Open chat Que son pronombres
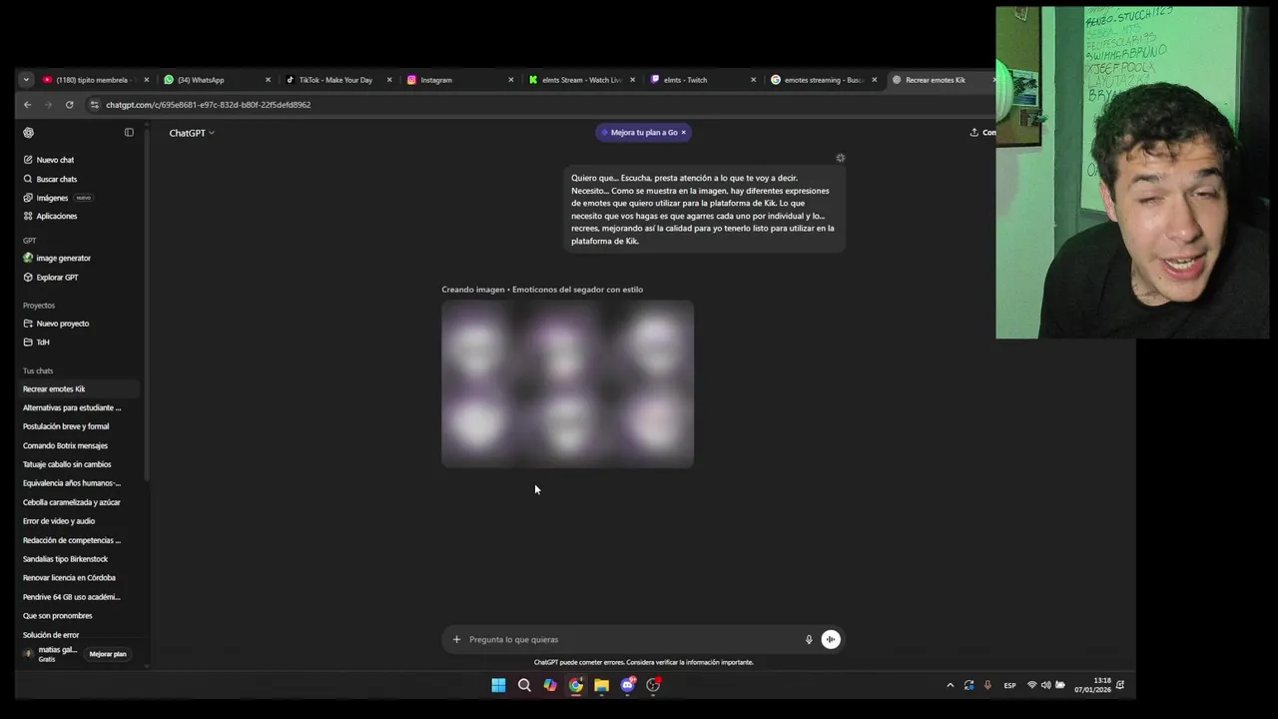This screenshot has height=719, width=1278. 57,616
